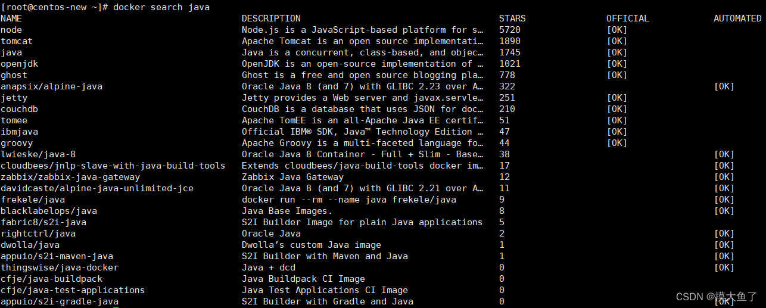This screenshot has width=766, height=308.
Task: Click openjdk's star count 1021
Action: [510, 64]
